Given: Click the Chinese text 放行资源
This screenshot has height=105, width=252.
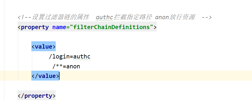Looking at the screenshot, I should pyautogui.click(x=182, y=17).
